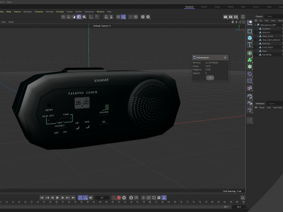
Task: Open the Help menu
Action: tap(109, 12)
